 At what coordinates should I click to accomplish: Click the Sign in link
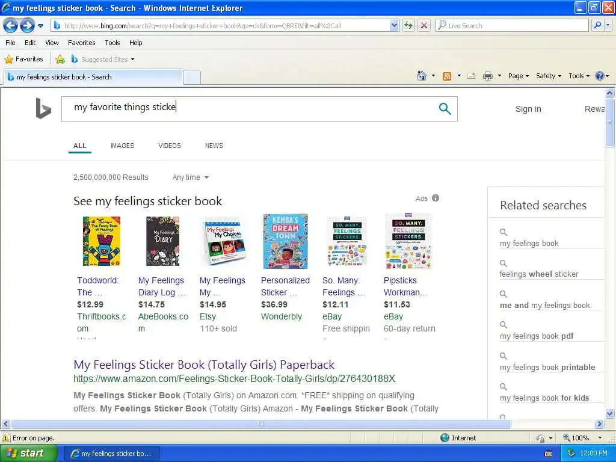tap(528, 109)
